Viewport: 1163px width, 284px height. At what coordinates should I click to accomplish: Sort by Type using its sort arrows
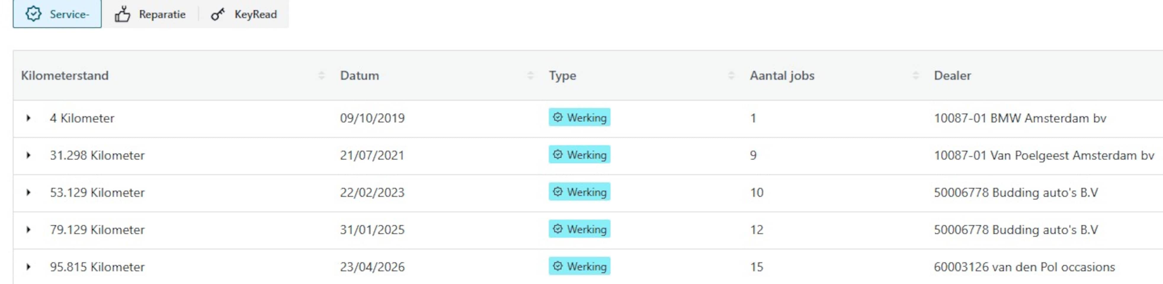click(x=731, y=76)
